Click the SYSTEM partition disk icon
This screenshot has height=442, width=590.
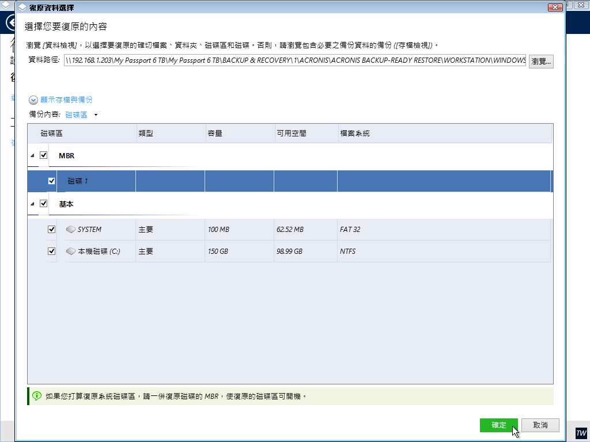[x=71, y=230]
